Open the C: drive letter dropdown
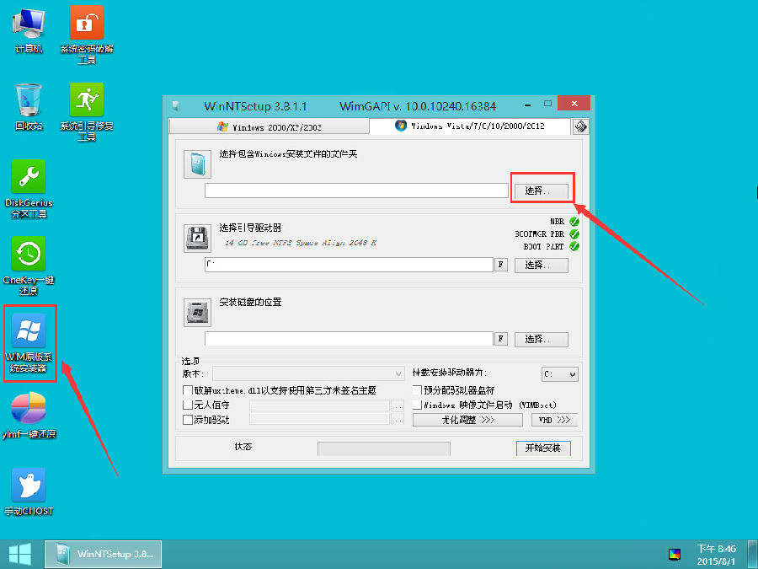This screenshot has height=569, width=758. 560,374
